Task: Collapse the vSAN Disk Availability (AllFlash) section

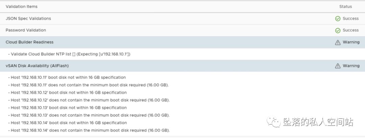Action: pos(37,66)
